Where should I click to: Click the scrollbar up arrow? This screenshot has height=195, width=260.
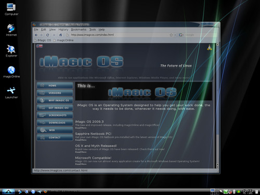(217, 45)
